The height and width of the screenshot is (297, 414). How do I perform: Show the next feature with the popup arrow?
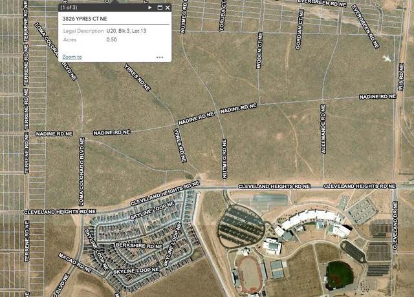(x=150, y=7)
